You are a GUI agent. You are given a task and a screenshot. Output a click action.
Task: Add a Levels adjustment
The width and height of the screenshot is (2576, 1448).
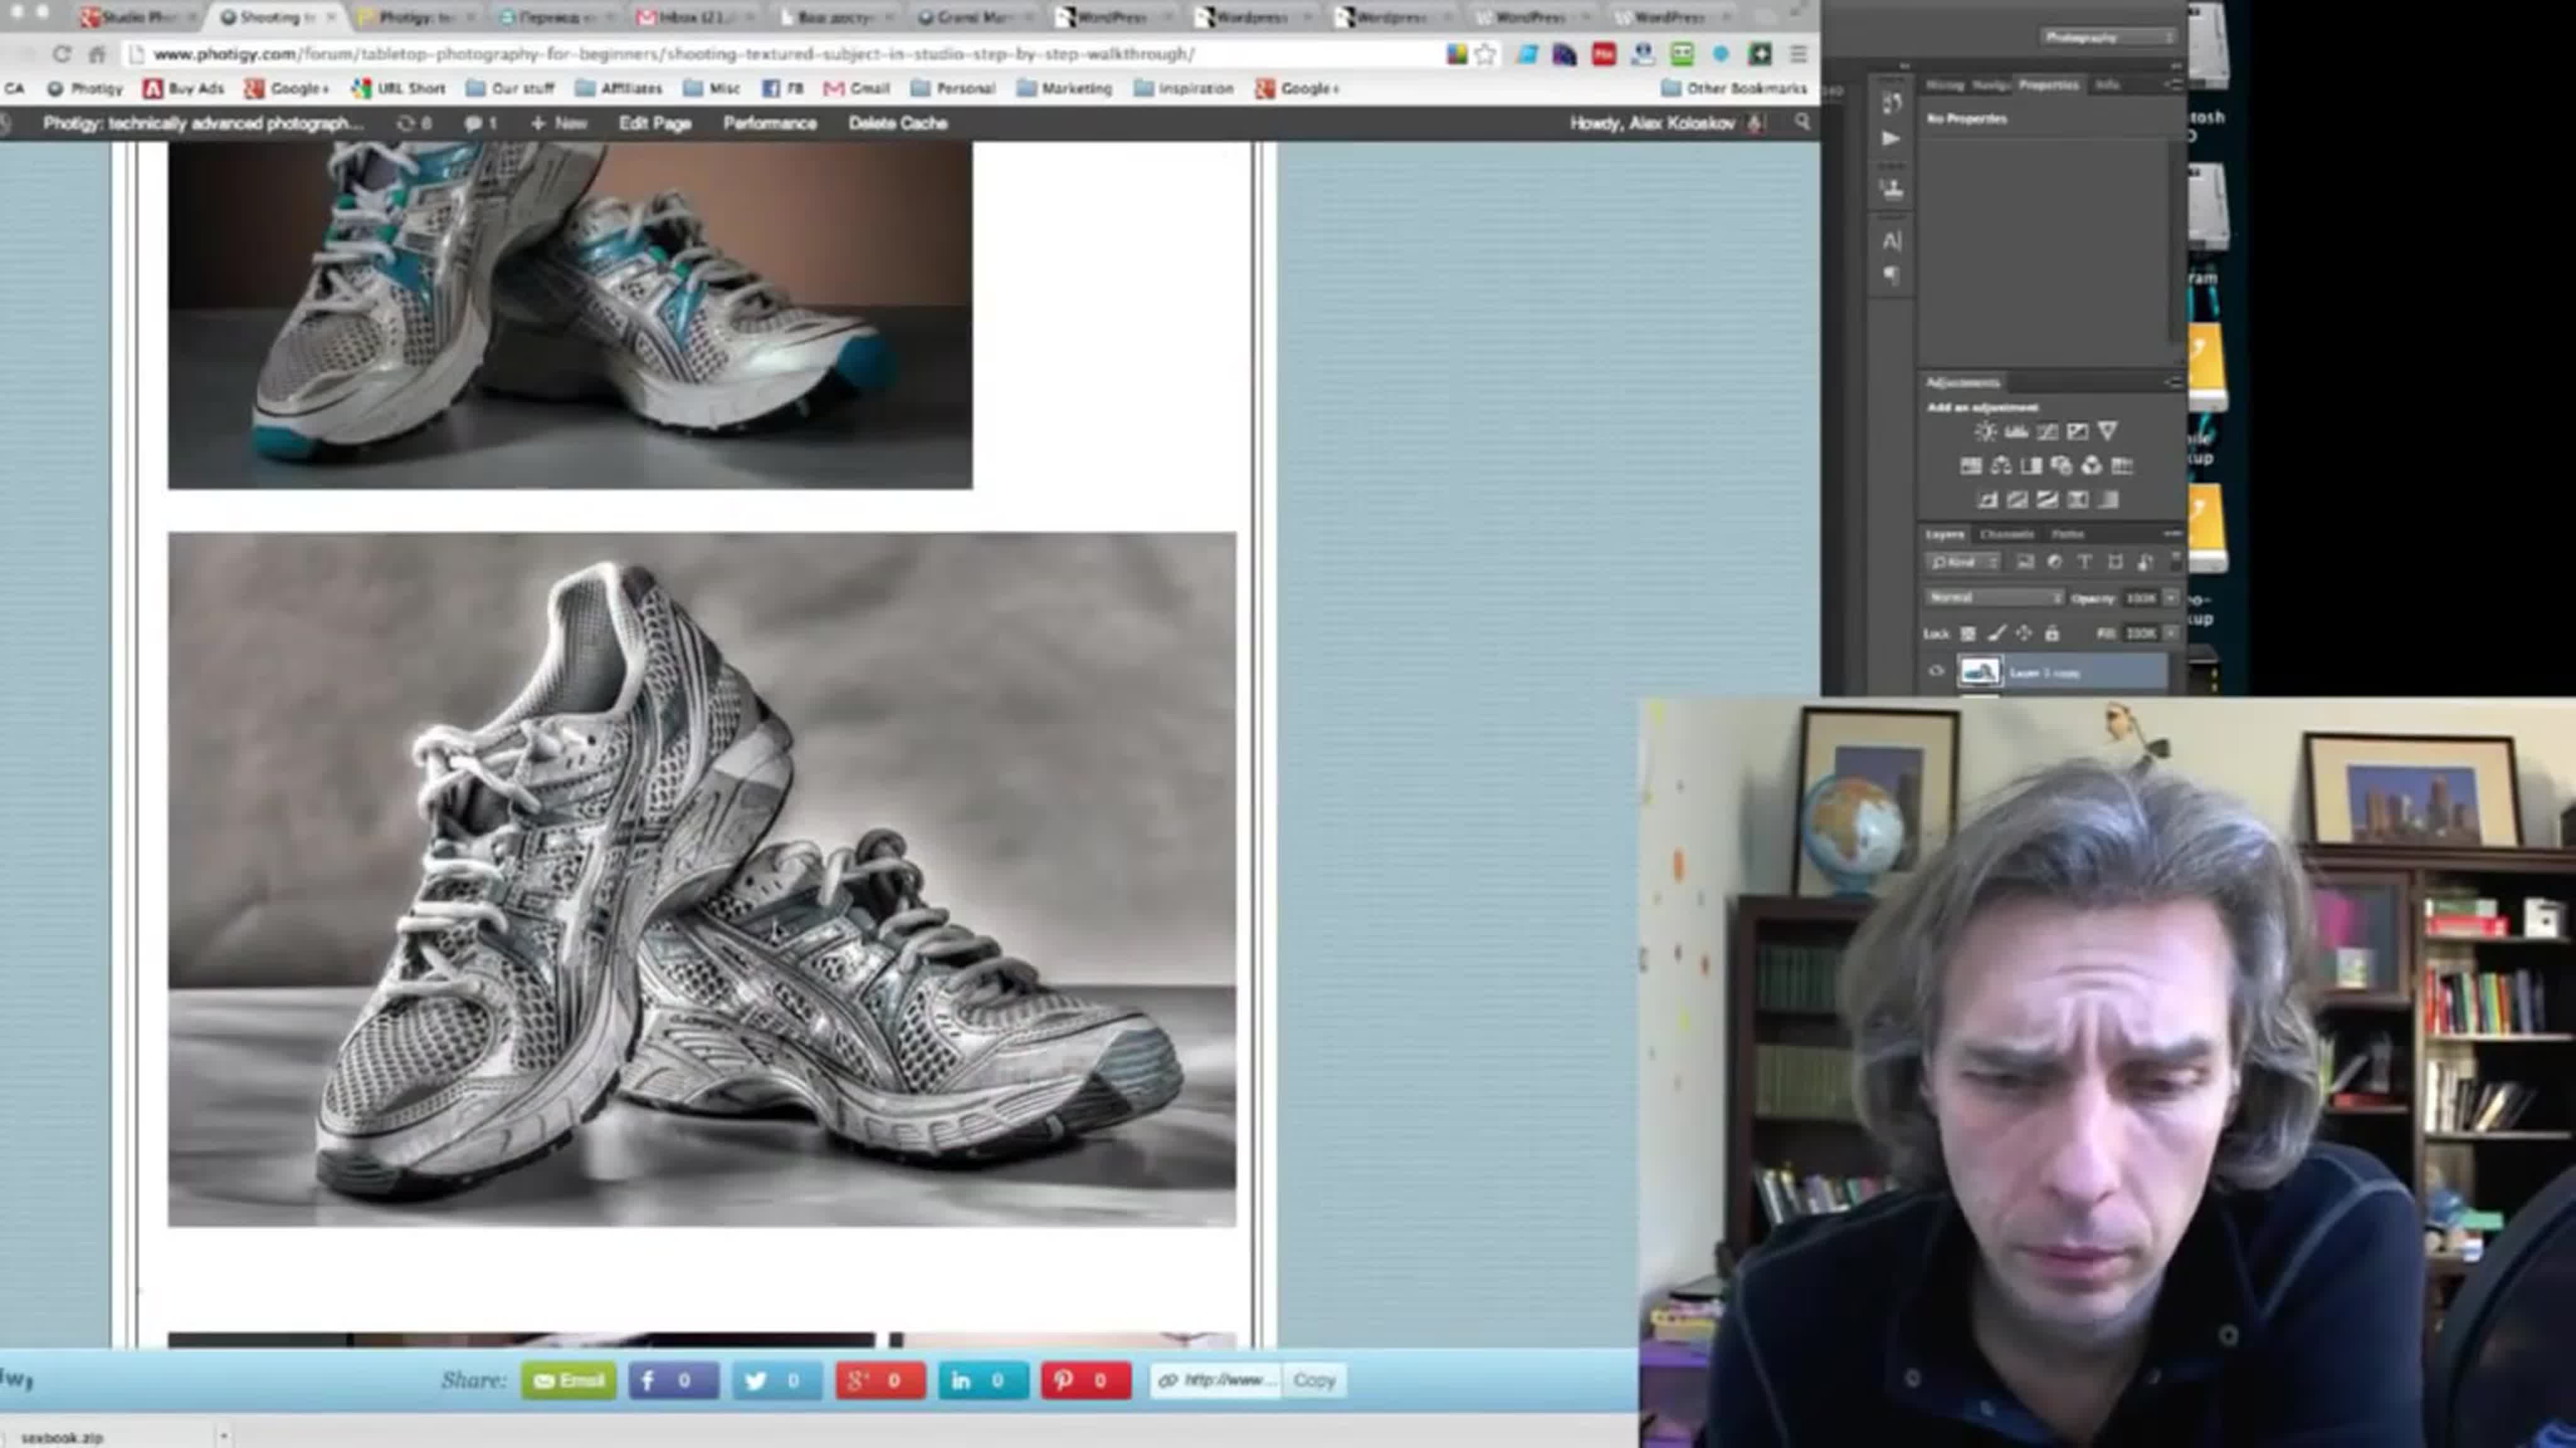2016,432
